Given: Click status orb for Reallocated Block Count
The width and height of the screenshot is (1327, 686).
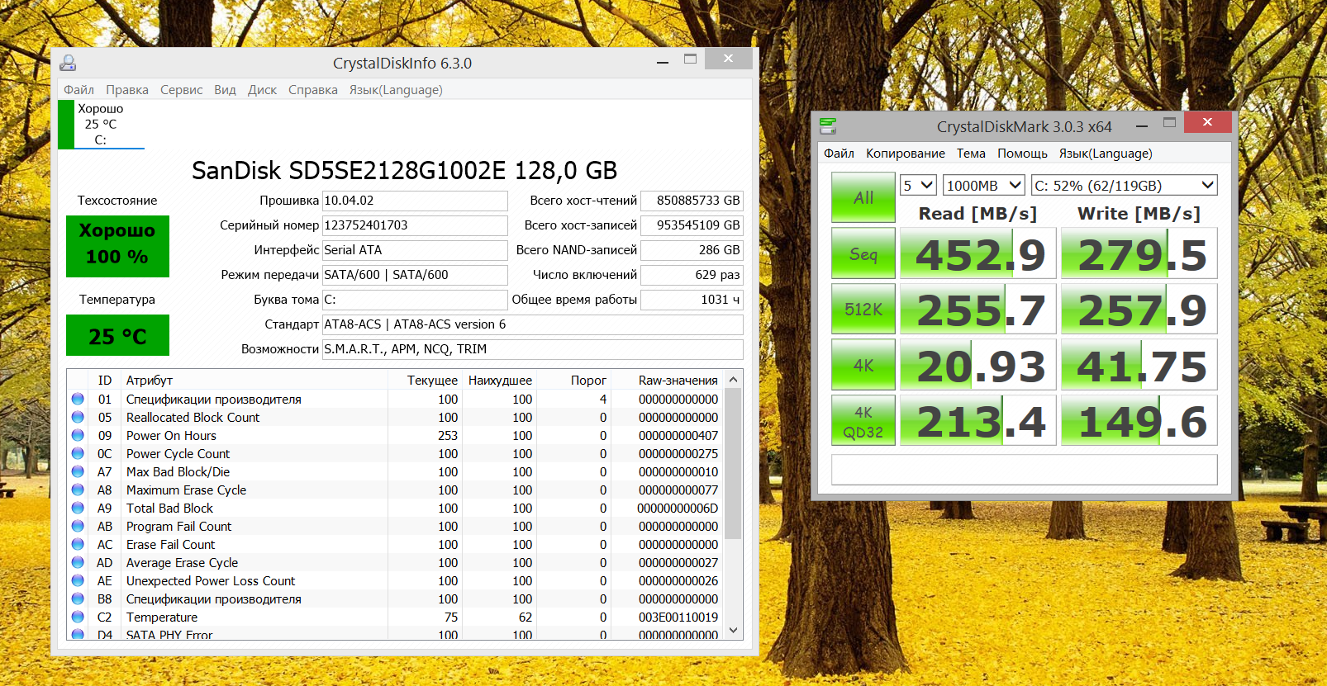Looking at the screenshot, I should (x=78, y=417).
